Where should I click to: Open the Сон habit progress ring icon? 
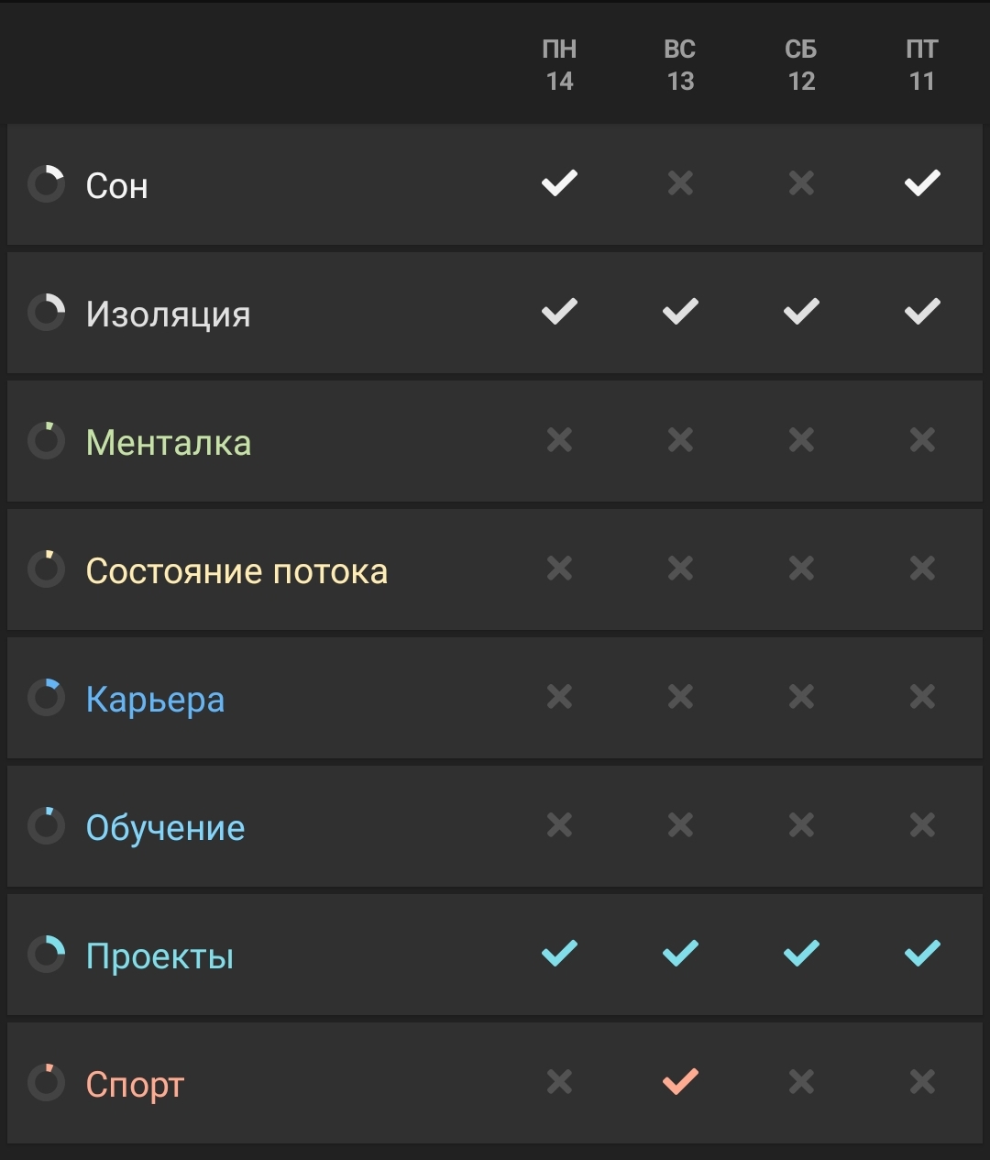tap(46, 184)
